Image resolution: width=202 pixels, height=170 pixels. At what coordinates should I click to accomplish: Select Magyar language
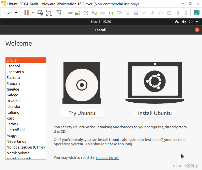(x=26, y=136)
